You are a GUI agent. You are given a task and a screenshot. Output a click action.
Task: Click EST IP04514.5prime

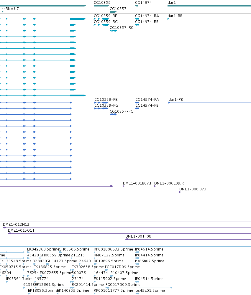149,279
